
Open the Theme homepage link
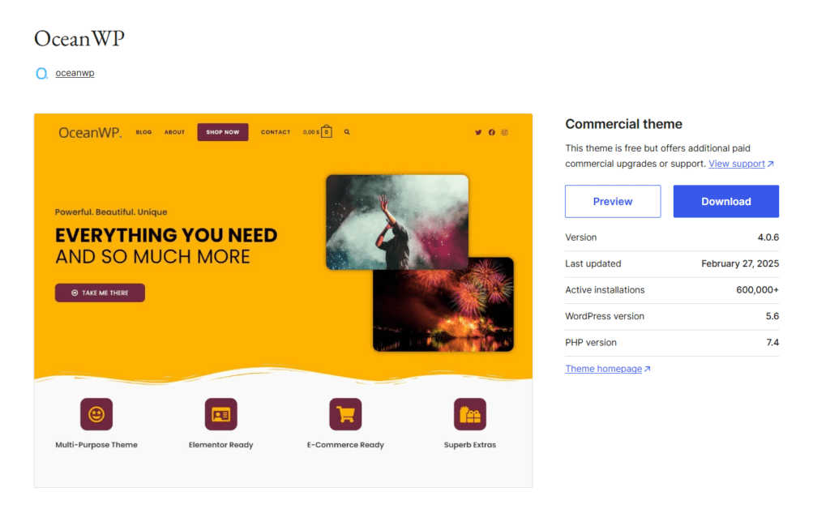pos(608,369)
